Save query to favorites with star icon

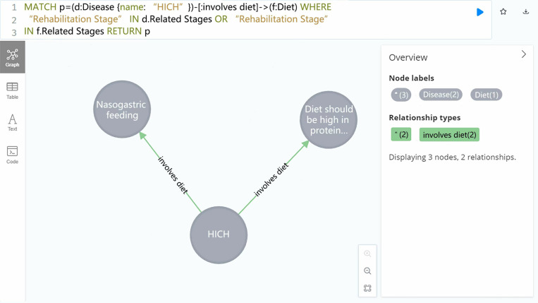tap(503, 12)
